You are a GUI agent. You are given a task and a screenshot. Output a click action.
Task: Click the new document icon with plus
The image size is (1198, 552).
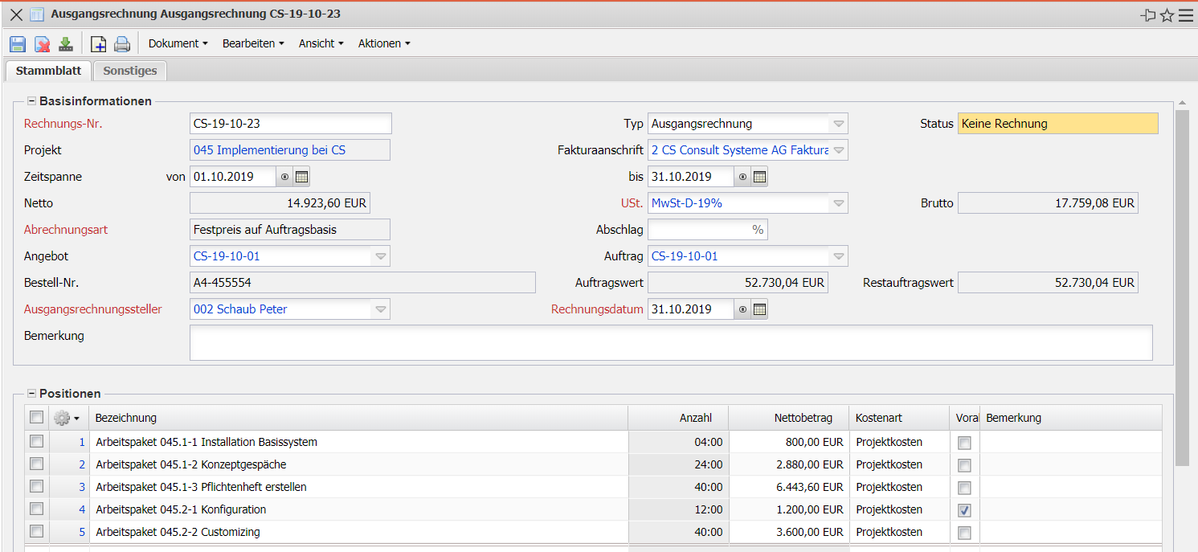98,44
